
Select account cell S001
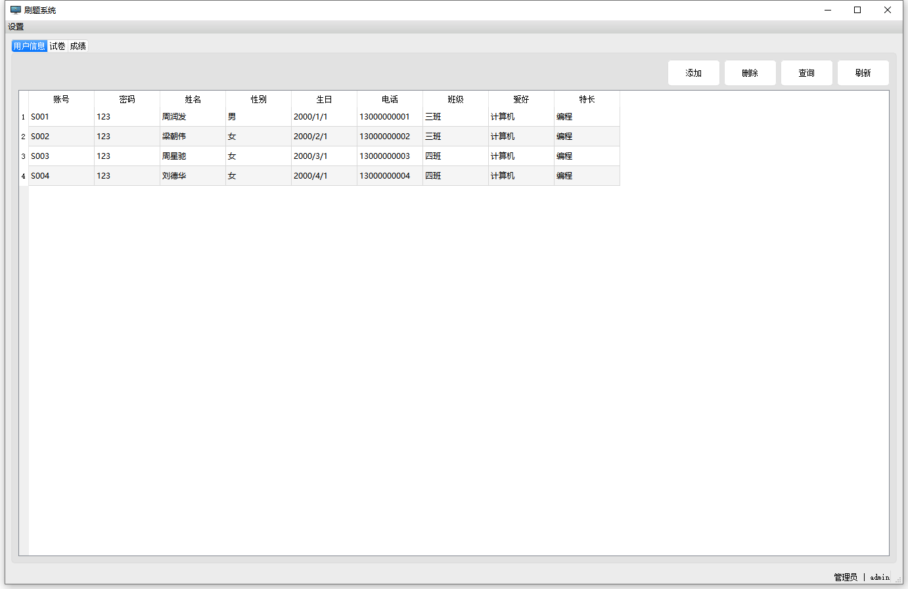click(61, 117)
